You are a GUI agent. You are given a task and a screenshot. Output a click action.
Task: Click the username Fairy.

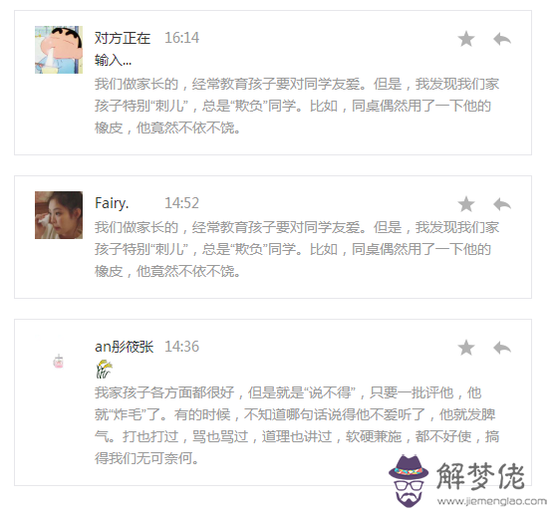[112, 203]
